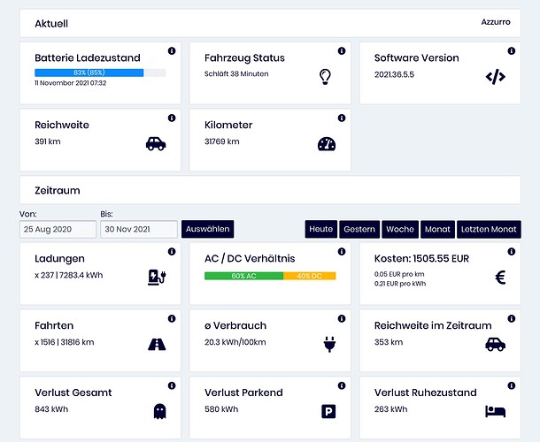Image resolution: width=540 pixels, height=442 pixels.
Task: Click the text x 237 | 7283.4 kWh
Action: pos(69,275)
